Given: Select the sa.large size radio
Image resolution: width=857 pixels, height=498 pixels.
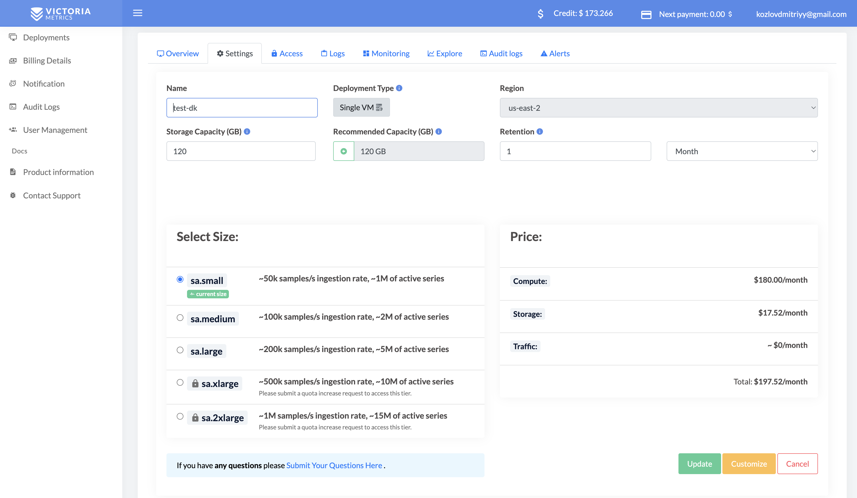Looking at the screenshot, I should click(x=180, y=350).
